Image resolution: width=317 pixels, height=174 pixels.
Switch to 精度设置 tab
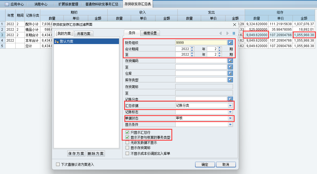click(150, 33)
